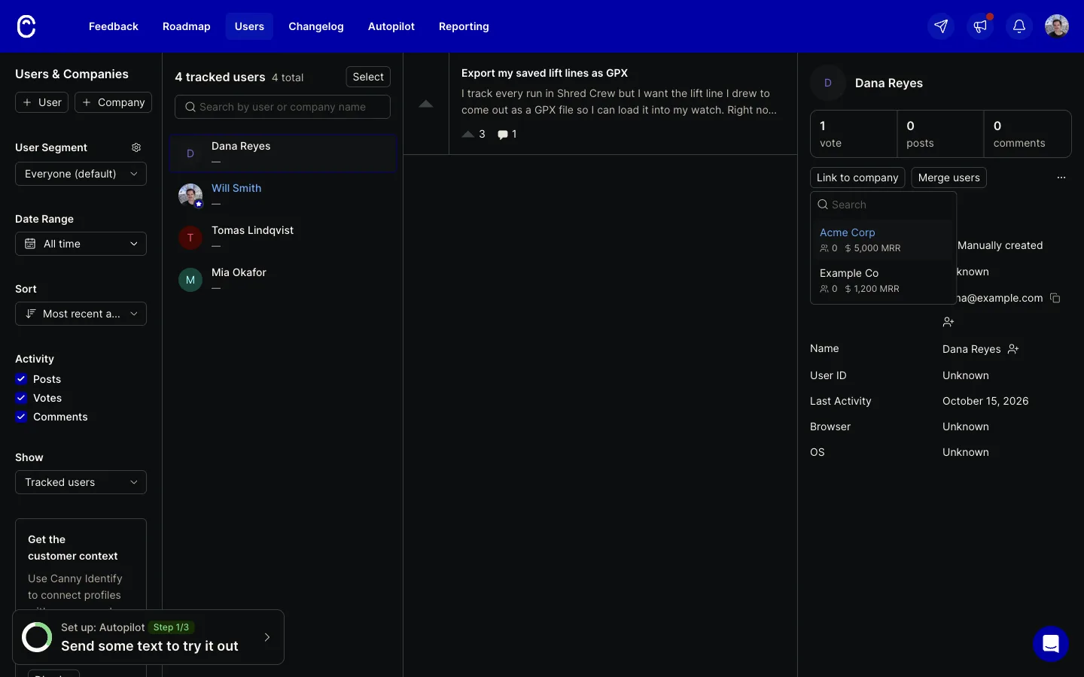Open the Changelog tab
Viewport: 1084px width, 677px height.
click(316, 26)
